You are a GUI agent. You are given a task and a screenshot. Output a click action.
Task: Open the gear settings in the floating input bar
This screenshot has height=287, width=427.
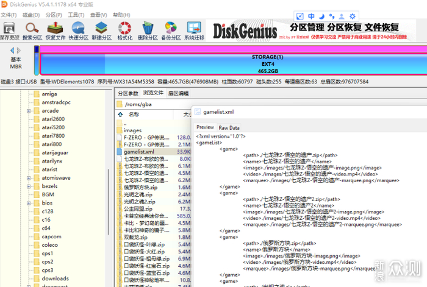pos(353,16)
